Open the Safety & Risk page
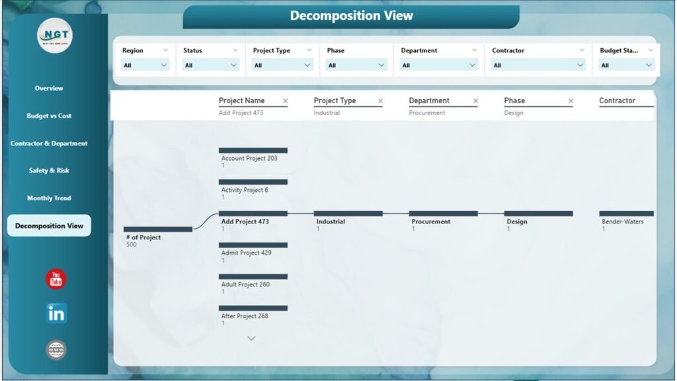Image resolution: width=677 pixels, height=381 pixels. (49, 170)
